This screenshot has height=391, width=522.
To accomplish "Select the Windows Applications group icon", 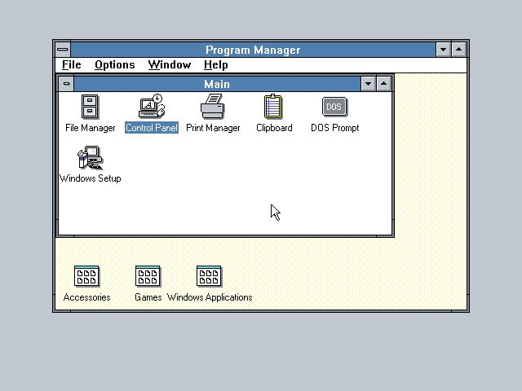I will (209, 277).
